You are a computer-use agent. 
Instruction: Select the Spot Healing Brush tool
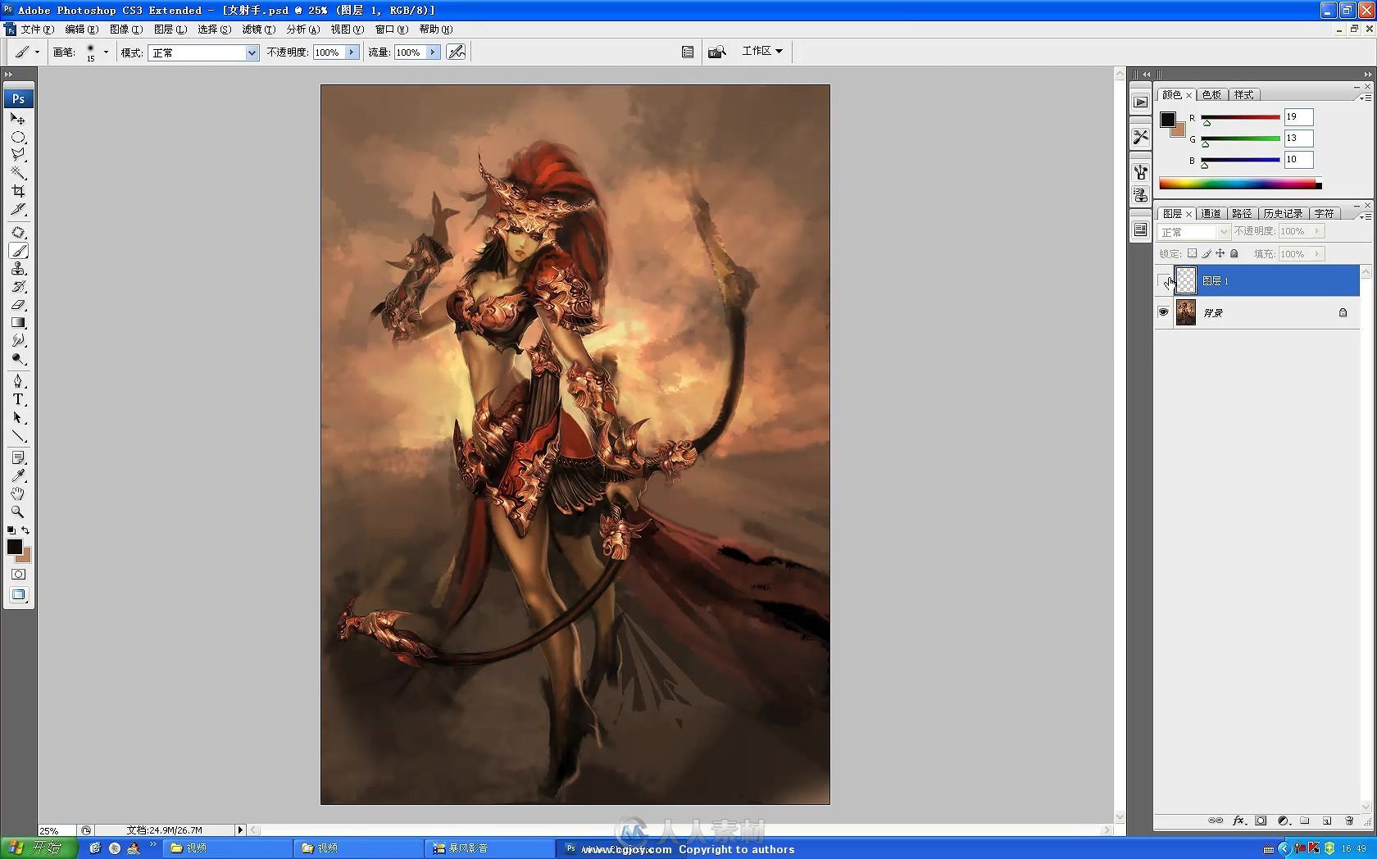click(x=17, y=232)
